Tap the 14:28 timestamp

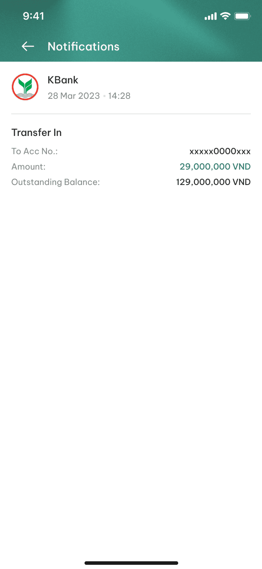[x=119, y=96]
